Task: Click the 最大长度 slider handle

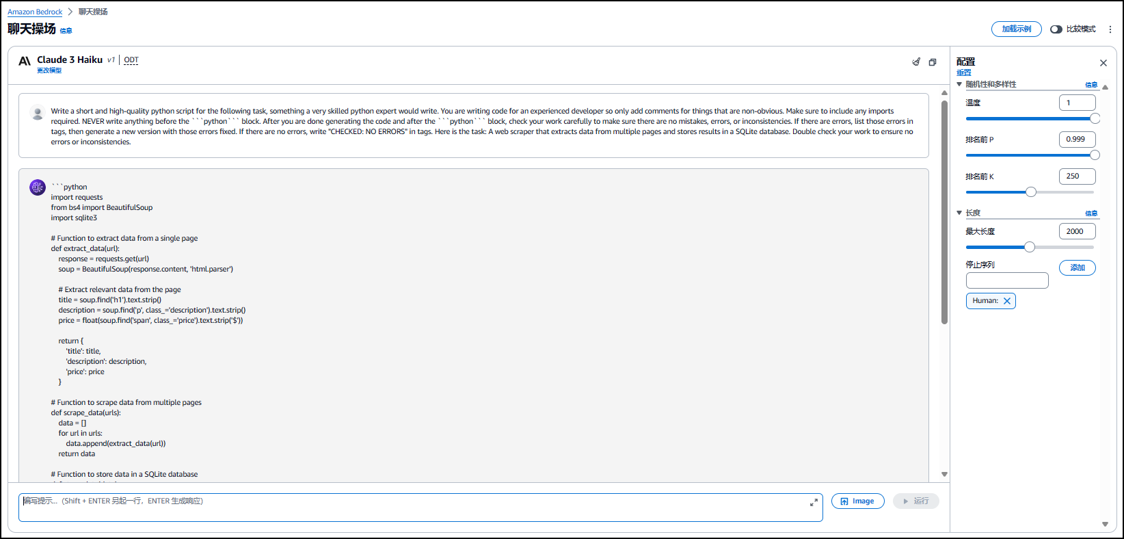Action: pos(1030,247)
